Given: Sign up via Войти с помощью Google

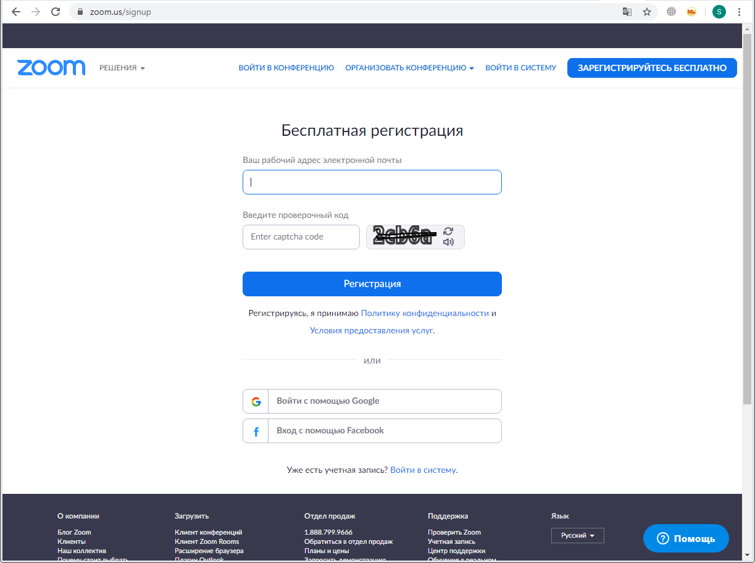Looking at the screenshot, I should (372, 401).
